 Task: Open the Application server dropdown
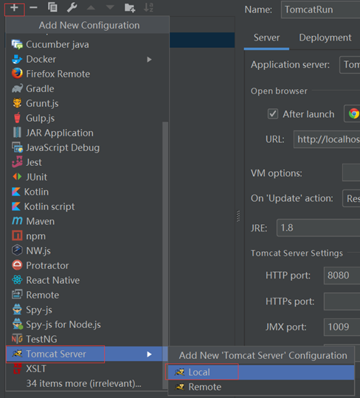pos(350,65)
